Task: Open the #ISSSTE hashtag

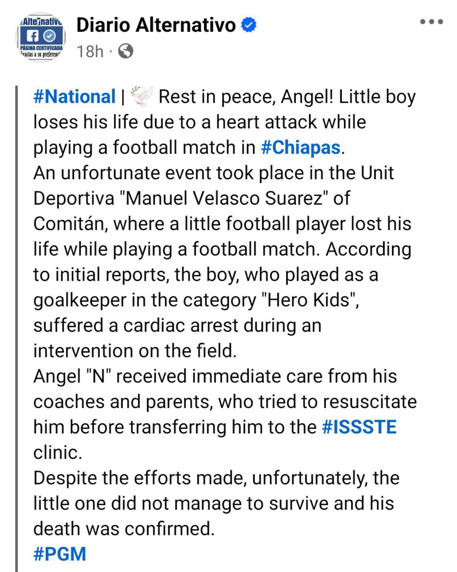Action: (x=359, y=427)
